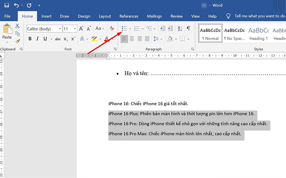The width and height of the screenshot is (286, 178).
Task: Center align the text
Action: coord(132,39)
